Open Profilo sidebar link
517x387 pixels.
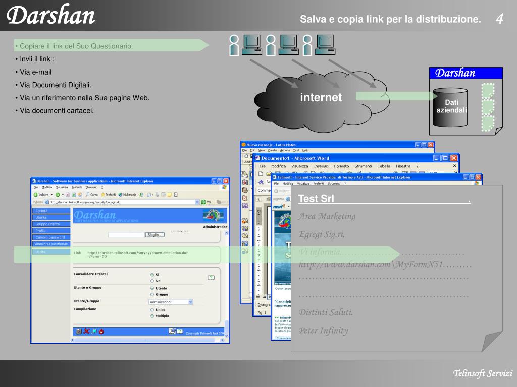(51, 231)
